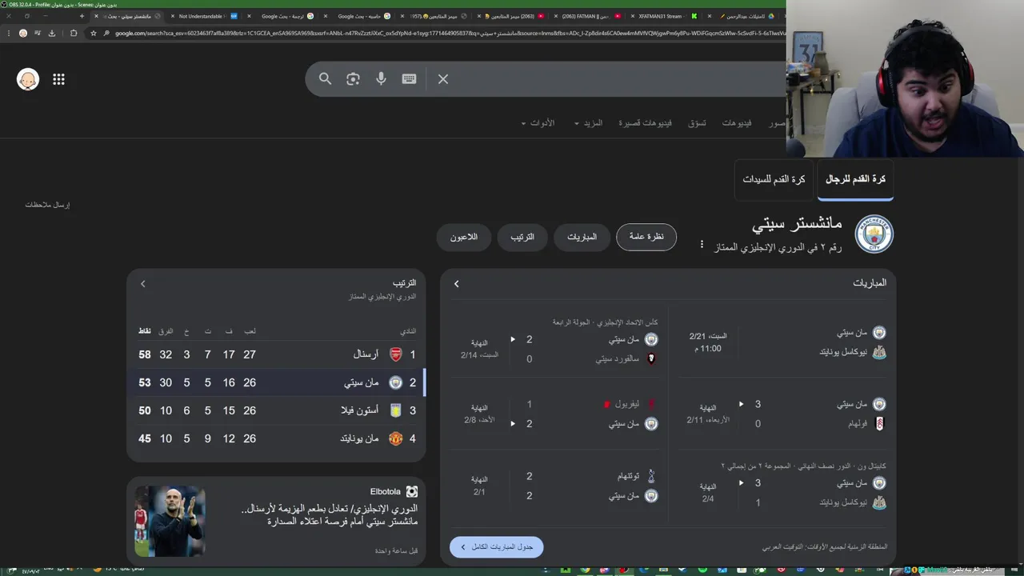Open the upcoming السبت 2/21 Newcastle fixture
The image size is (1024, 576).
point(783,342)
